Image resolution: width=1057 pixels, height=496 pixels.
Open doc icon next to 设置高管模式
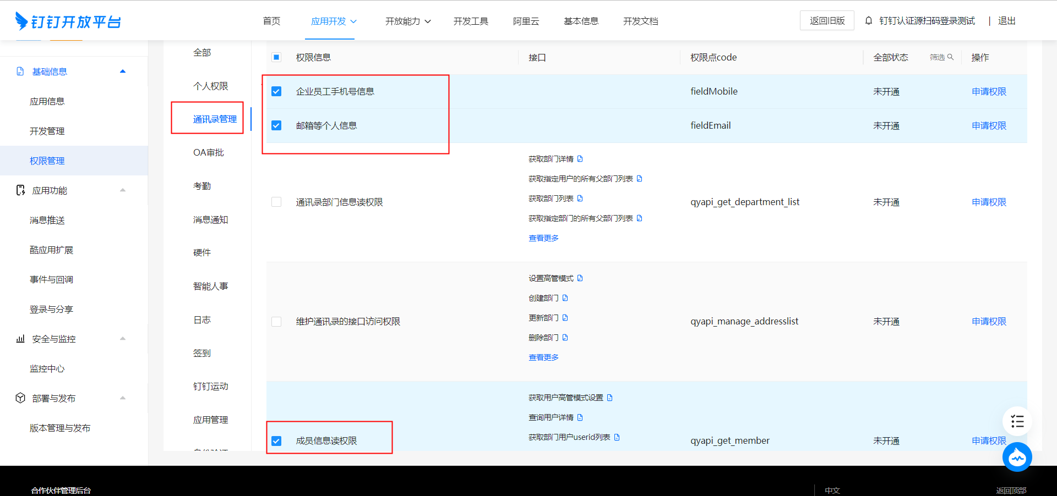click(580, 278)
